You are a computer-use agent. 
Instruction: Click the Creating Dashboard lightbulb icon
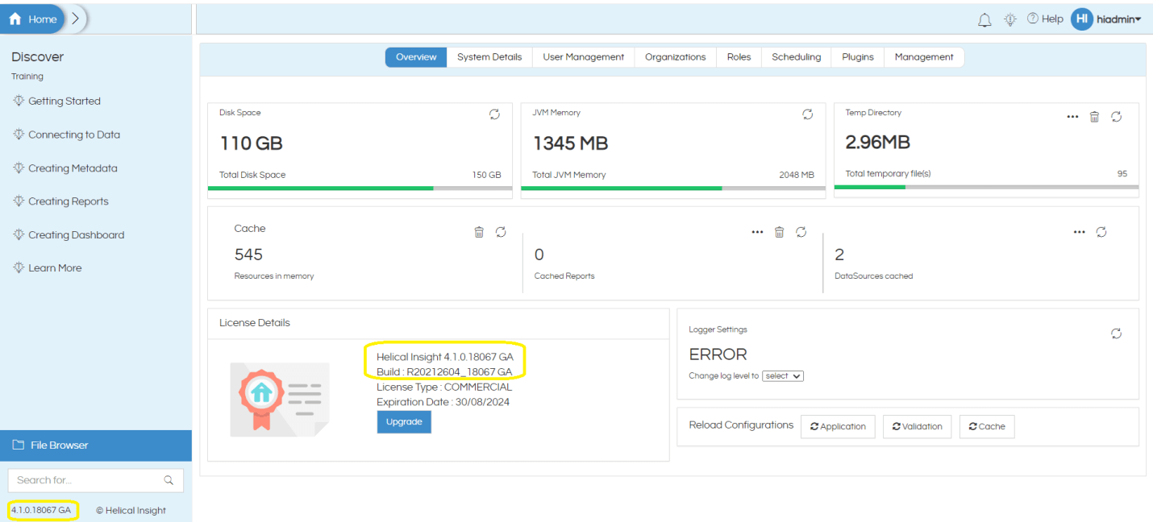point(19,234)
